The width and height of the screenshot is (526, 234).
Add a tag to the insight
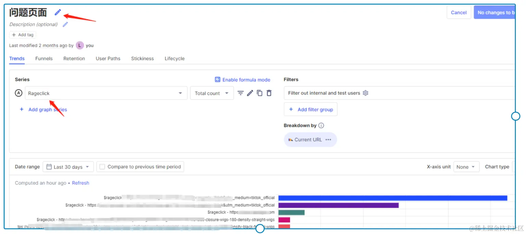point(23,35)
